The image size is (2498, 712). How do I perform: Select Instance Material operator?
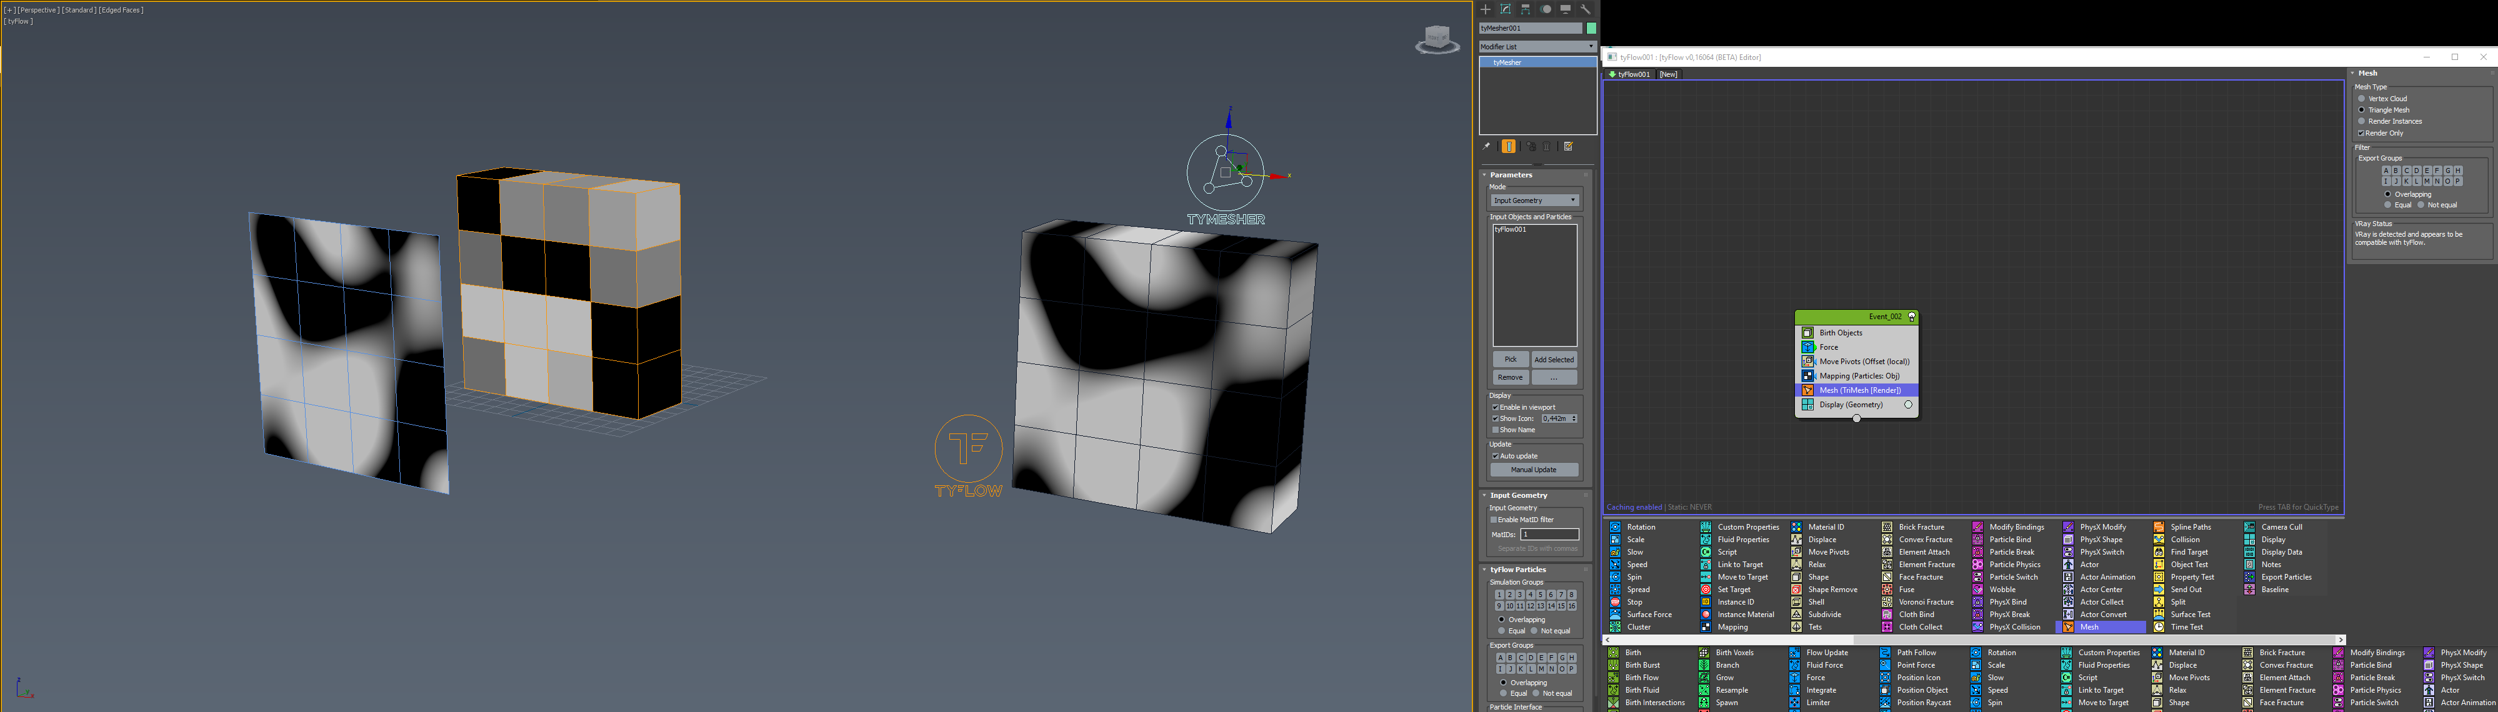pos(1738,614)
